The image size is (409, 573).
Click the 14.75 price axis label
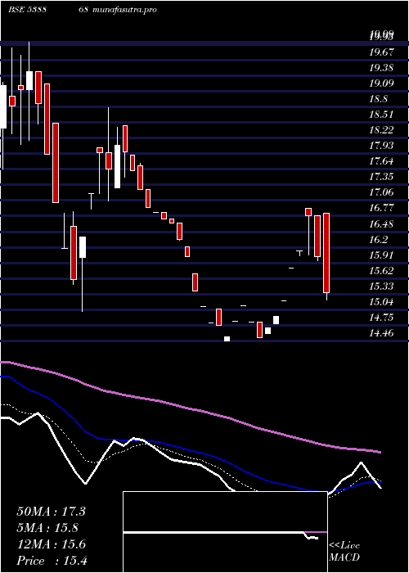[x=381, y=318]
